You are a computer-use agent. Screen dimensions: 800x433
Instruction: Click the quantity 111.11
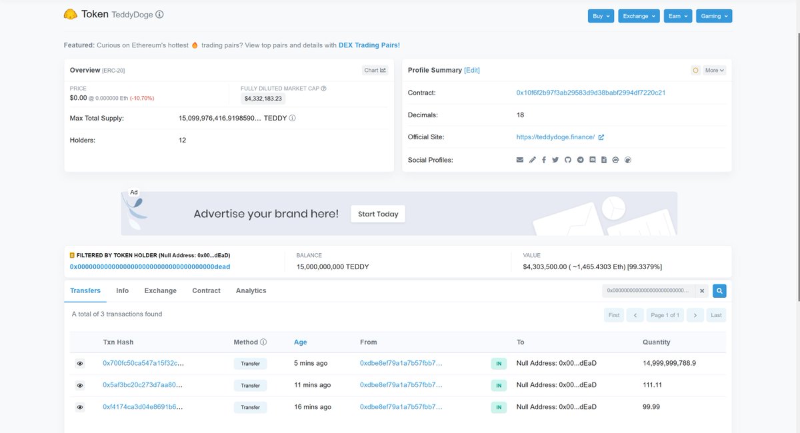[x=653, y=385]
